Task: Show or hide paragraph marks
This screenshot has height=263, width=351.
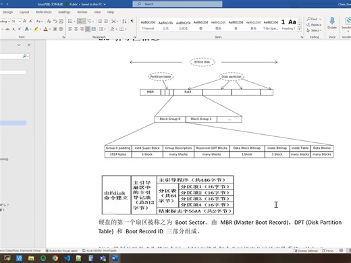Action: pyautogui.click(x=132, y=21)
